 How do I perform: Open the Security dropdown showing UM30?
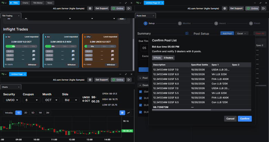pyautogui.click(x=12, y=100)
